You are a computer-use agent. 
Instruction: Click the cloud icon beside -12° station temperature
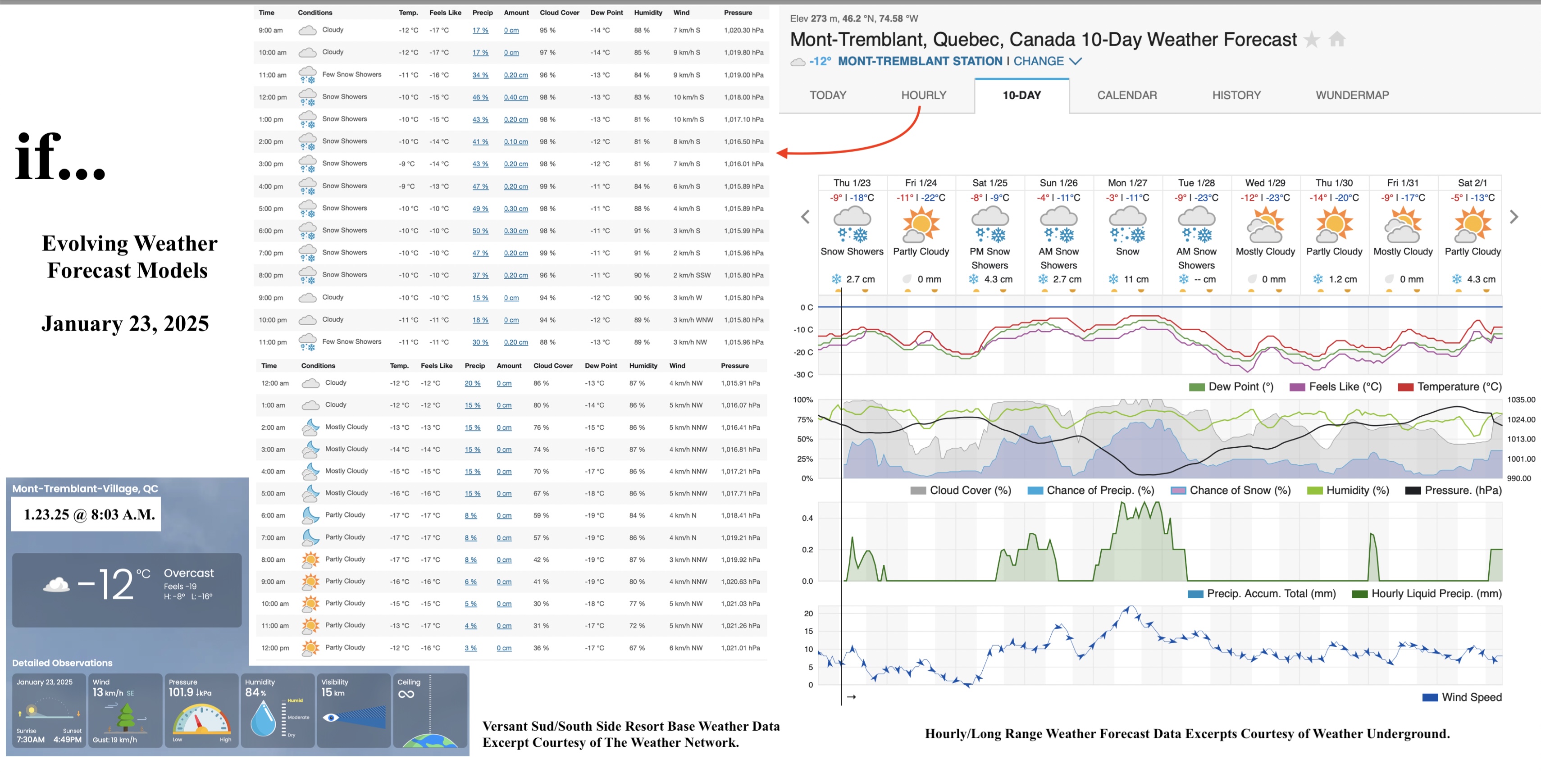point(798,62)
